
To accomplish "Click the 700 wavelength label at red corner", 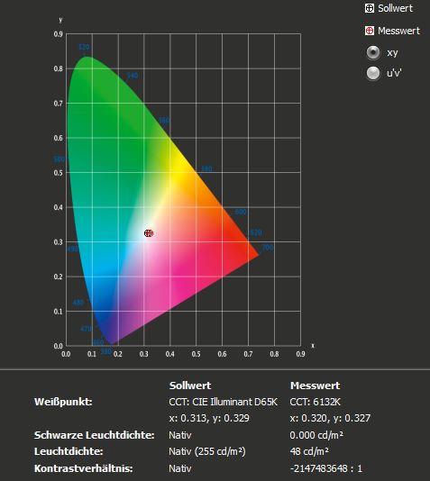I will click(x=268, y=248).
